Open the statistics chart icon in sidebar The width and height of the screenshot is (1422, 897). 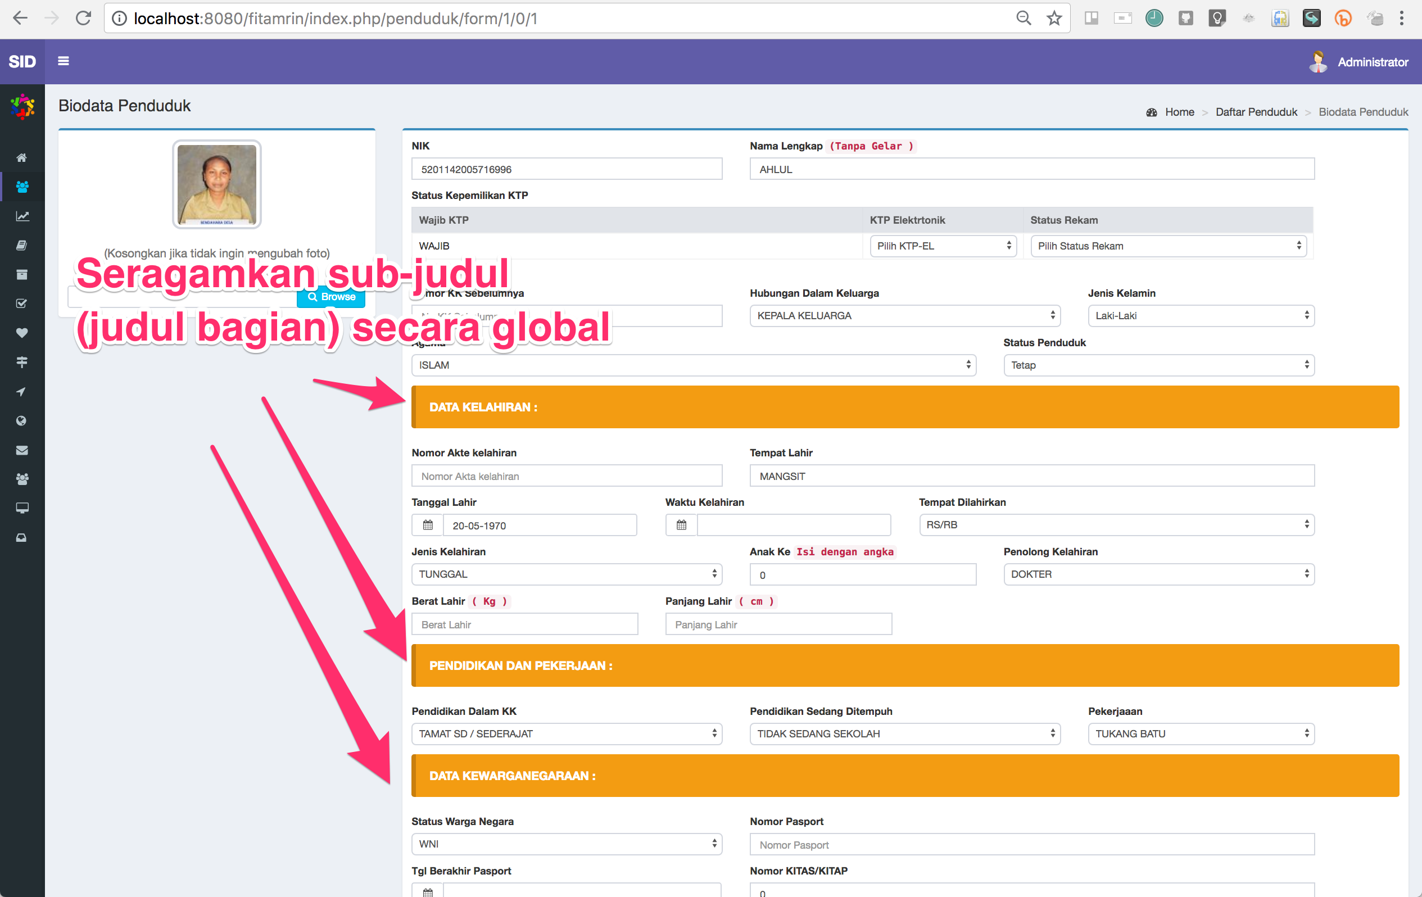(22, 216)
